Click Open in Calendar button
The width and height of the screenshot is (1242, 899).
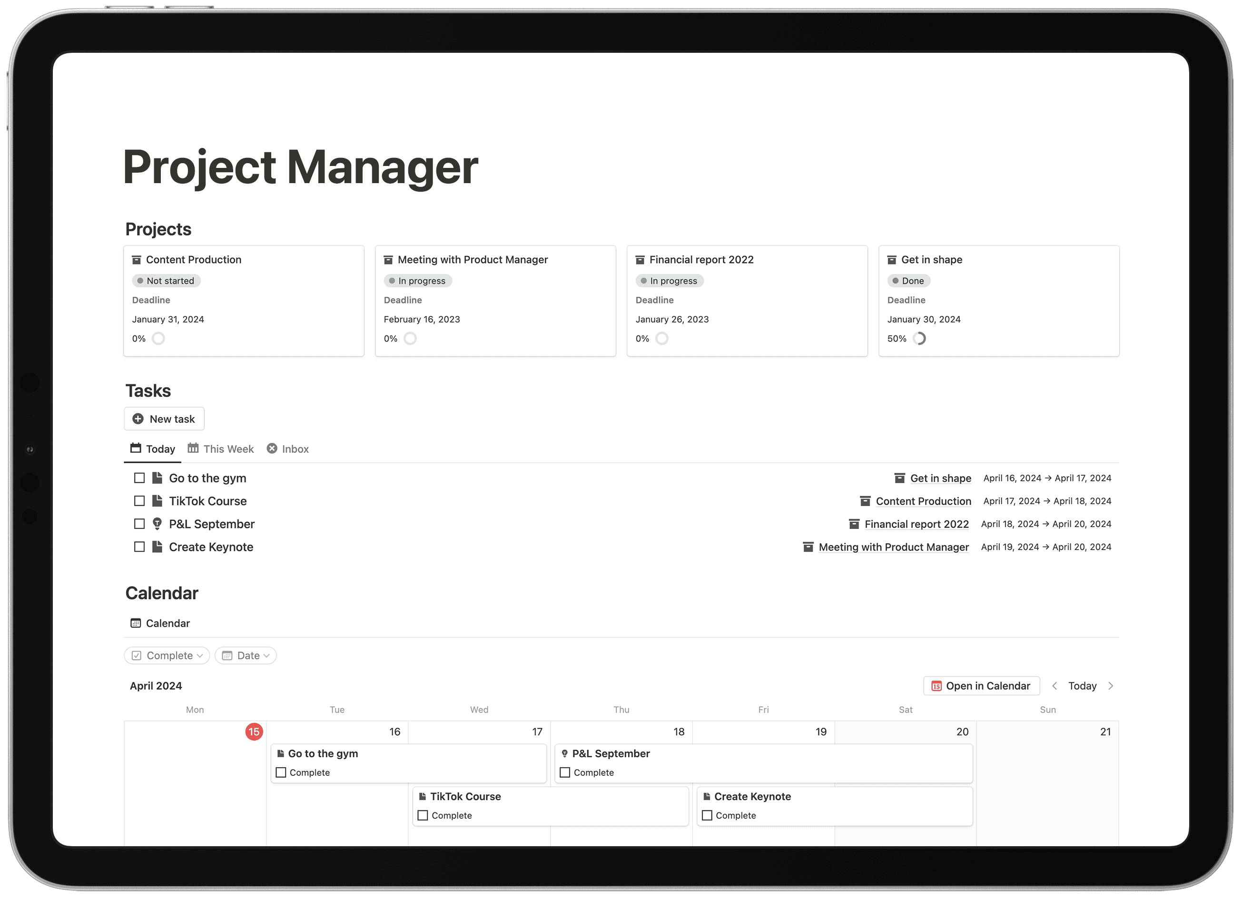coord(981,686)
